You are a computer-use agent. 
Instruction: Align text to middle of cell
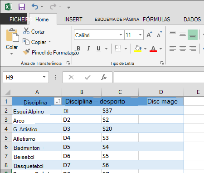tap(183, 35)
